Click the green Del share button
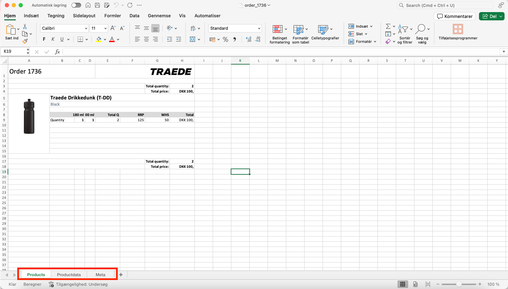508x289 pixels. pos(492,16)
